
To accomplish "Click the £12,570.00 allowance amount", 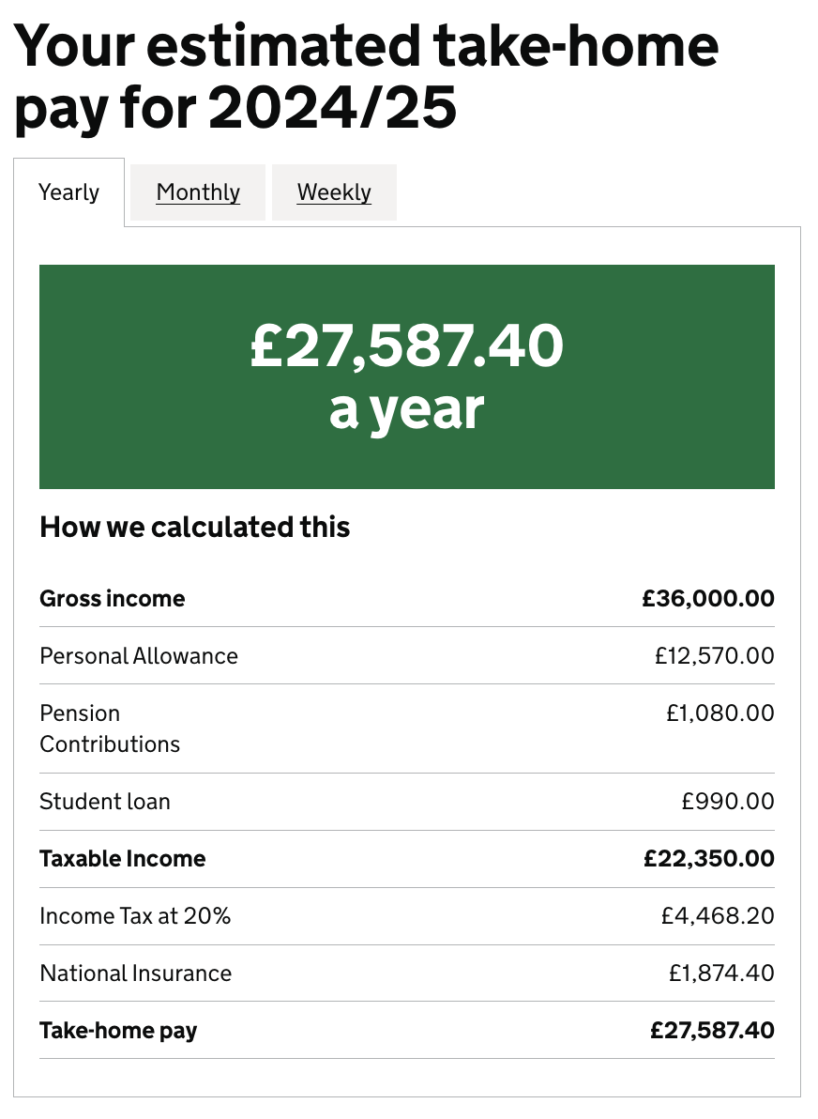I will (x=715, y=655).
